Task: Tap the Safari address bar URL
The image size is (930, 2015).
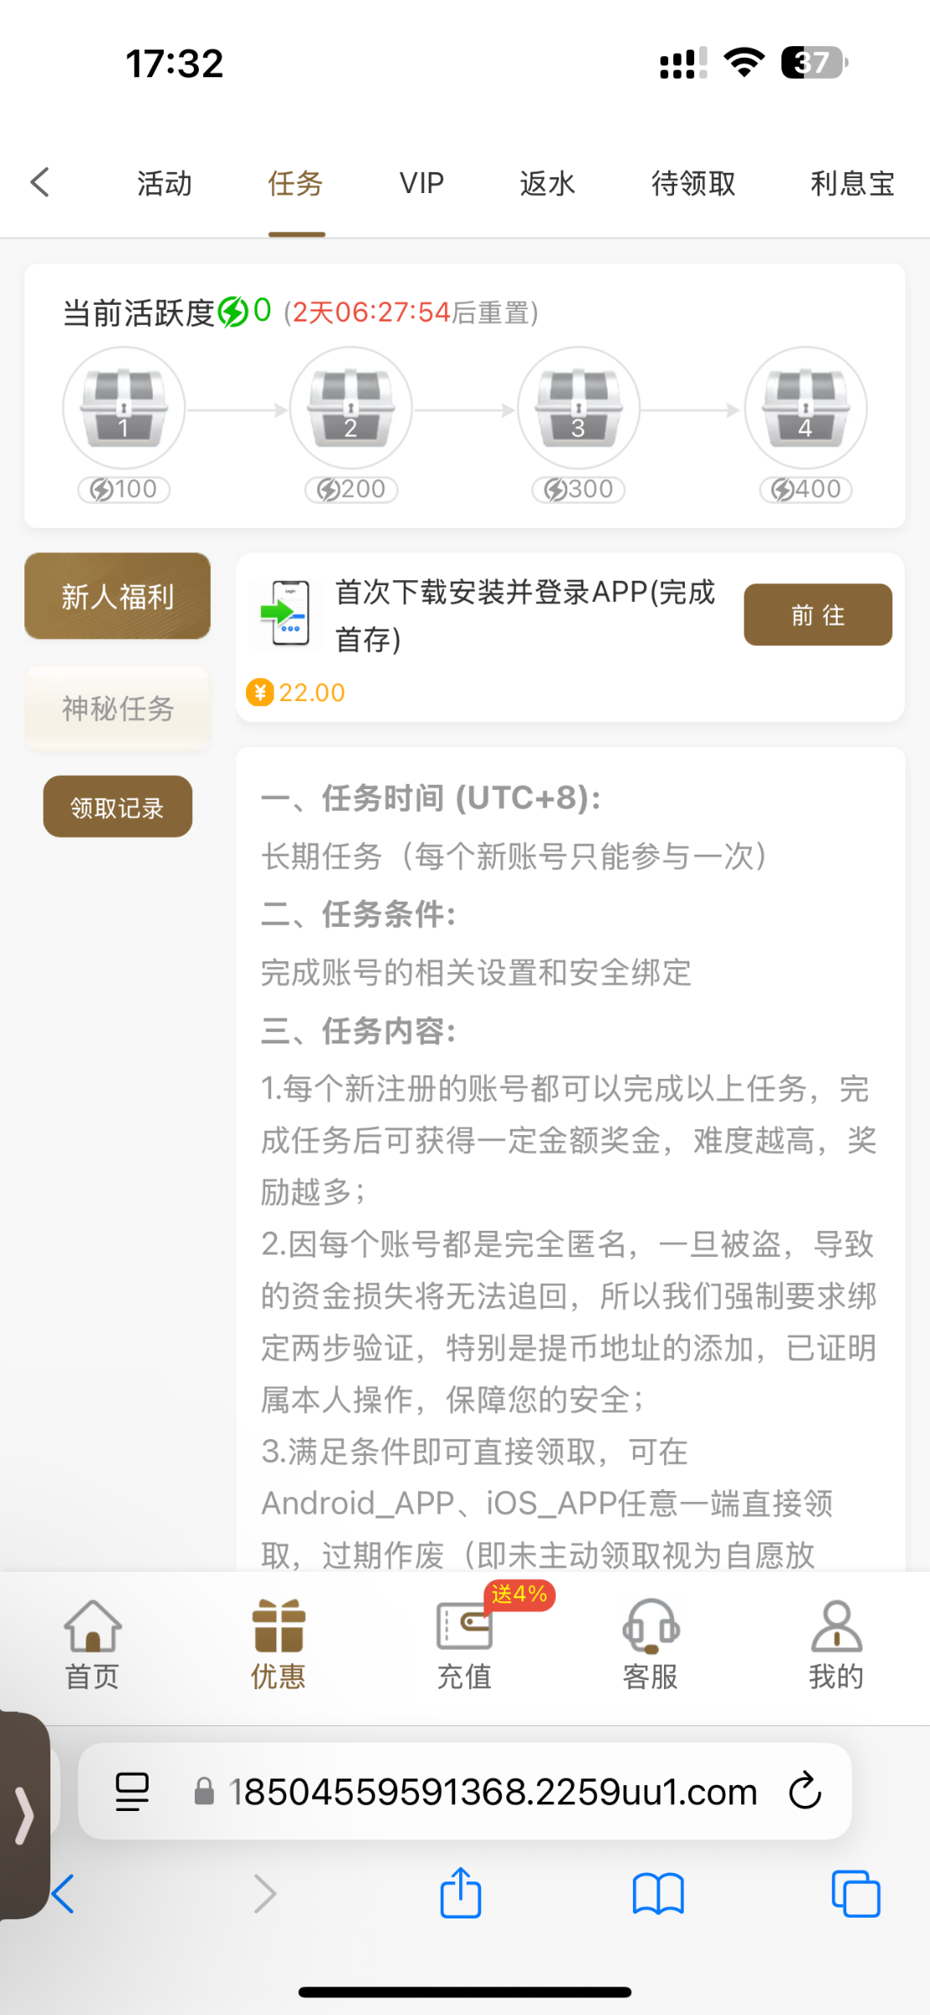Action: pos(492,1791)
